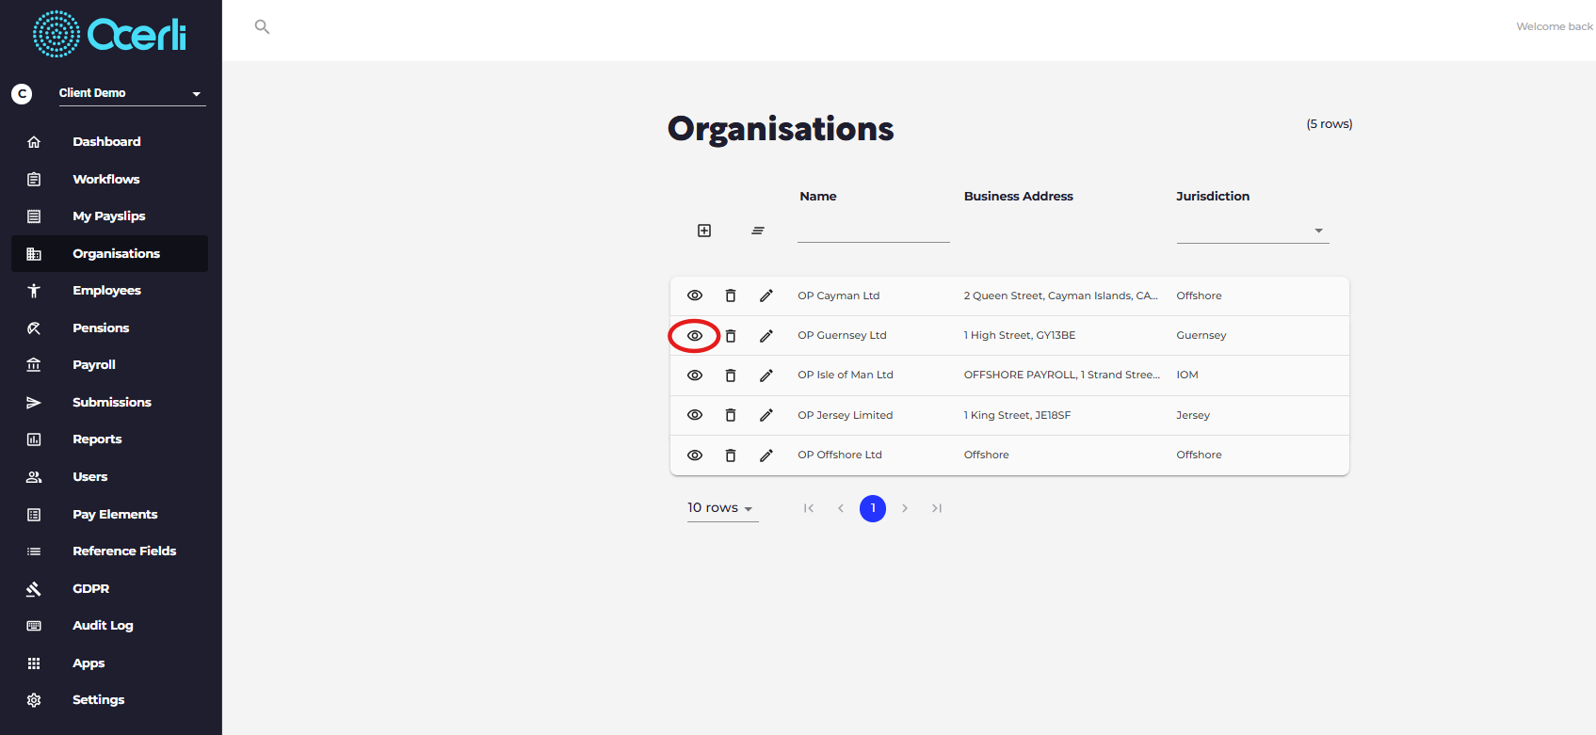Edit OP Cayman Ltd with pencil icon
Viewport: 1596px width, 735px height.
[x=766, y=296]
